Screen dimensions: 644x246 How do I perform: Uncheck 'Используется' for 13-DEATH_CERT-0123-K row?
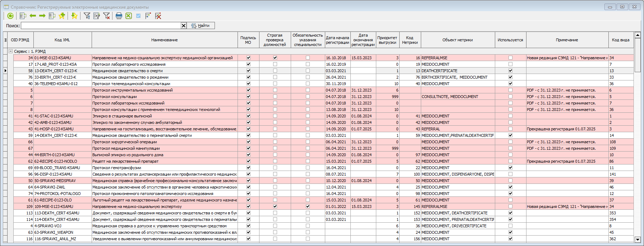coord(510,71)
